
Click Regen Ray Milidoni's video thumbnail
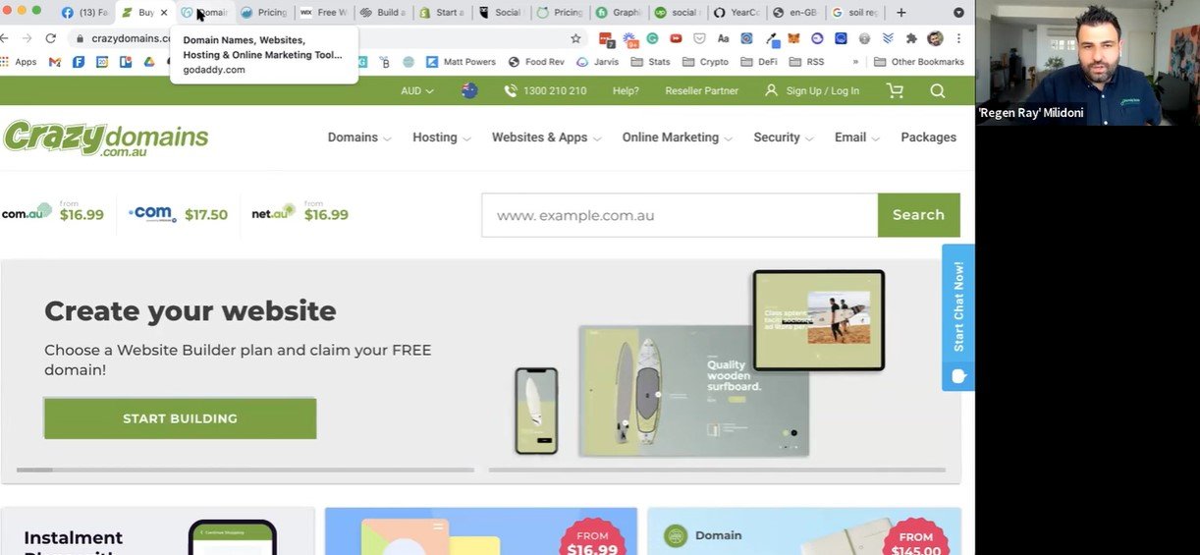point(1088,62)
